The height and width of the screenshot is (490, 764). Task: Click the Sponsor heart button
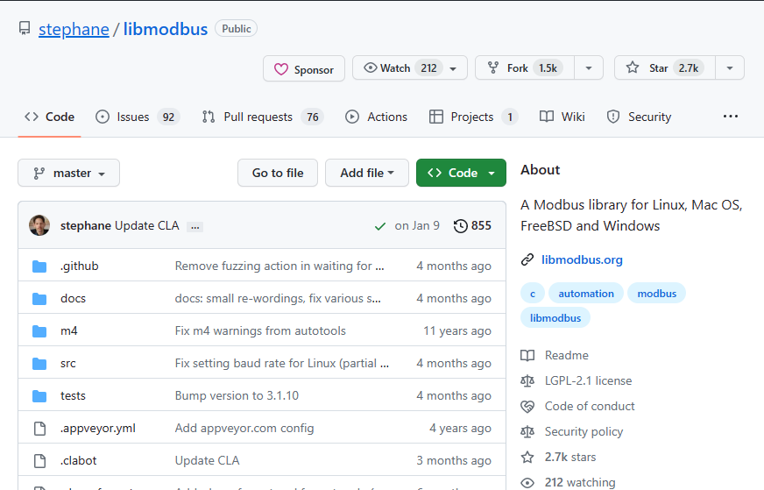pos(304,68)
